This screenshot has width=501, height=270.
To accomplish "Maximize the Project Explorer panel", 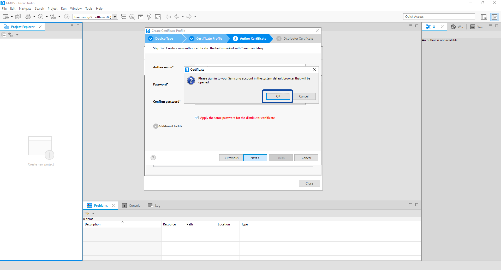I will [x=78, y=26].
